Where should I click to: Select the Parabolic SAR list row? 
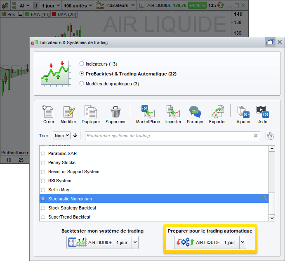tap(154, 153)
